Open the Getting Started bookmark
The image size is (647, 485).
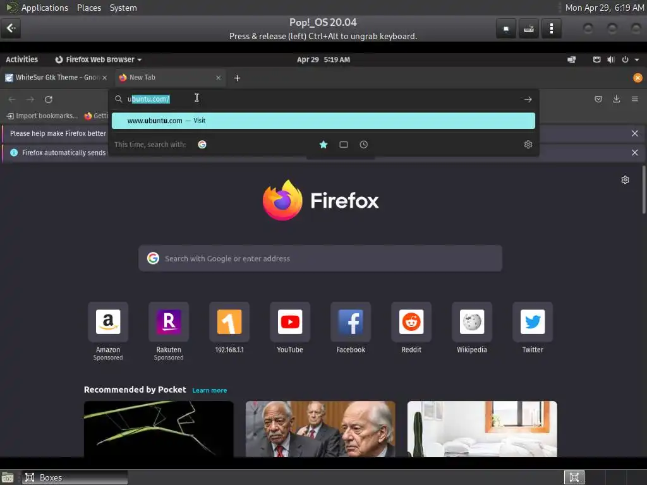pyautogui.click(x=96, y=116)
